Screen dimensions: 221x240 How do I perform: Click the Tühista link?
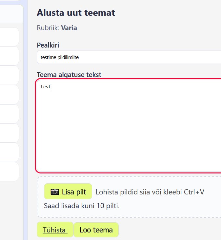(x=55, y=230)
